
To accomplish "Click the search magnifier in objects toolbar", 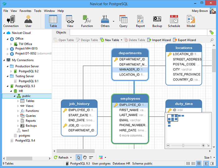I will tap(212, 40).
